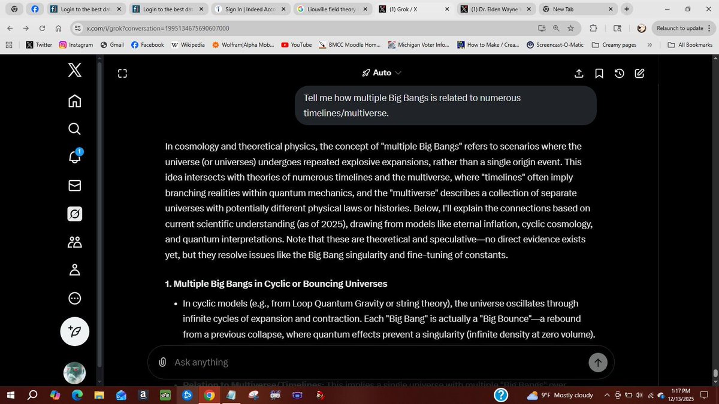
Task: Open the Twitter bookmark
Action: [39, 45]
